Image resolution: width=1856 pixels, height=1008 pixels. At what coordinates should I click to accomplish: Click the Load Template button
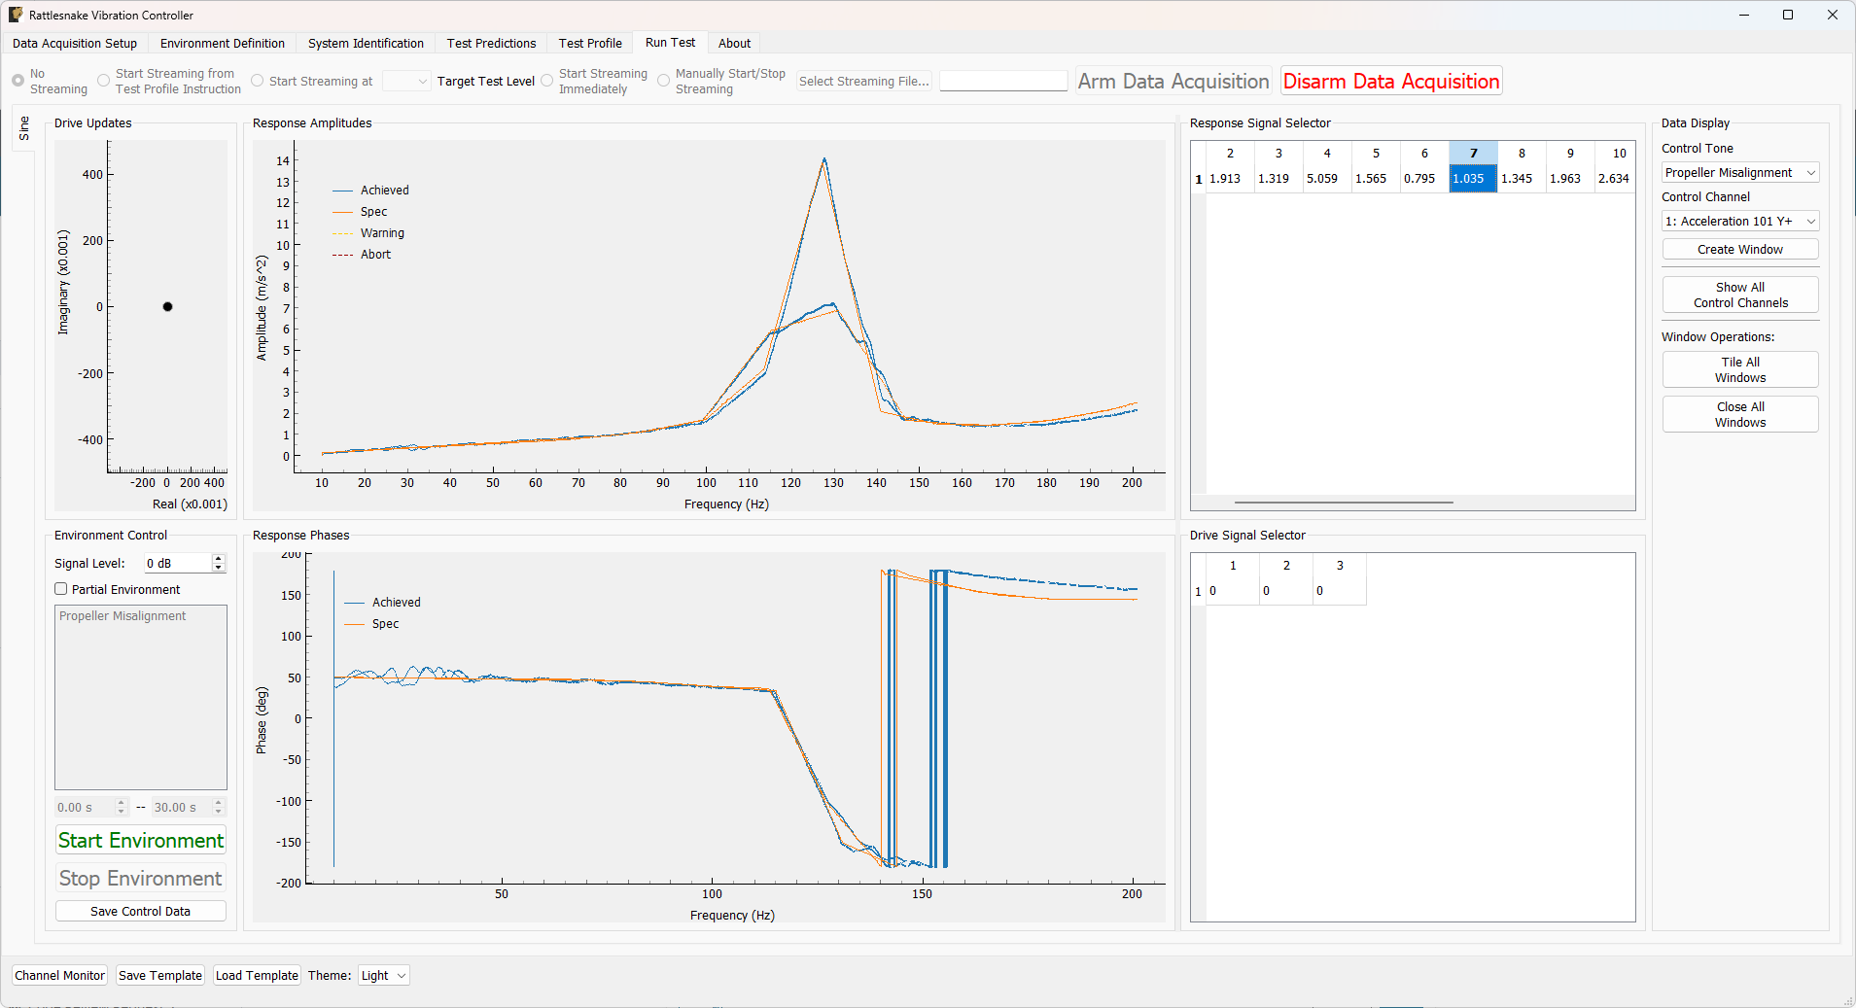257,976
